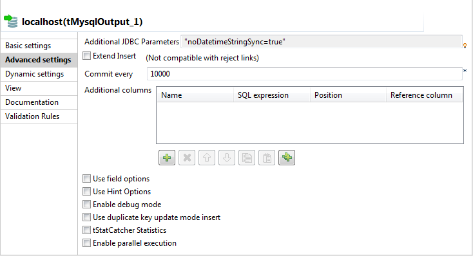Viewport: 473px width, 256px height.
Task: Click the SQL expression column header
Action: tap(272, 95)
